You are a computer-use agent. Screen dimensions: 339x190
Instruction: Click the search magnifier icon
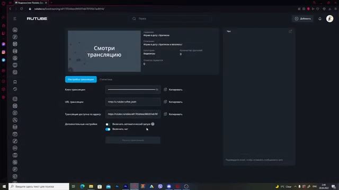(134, 19)
